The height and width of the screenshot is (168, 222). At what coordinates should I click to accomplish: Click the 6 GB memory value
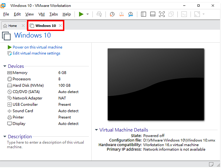click(x=62, y=73)
